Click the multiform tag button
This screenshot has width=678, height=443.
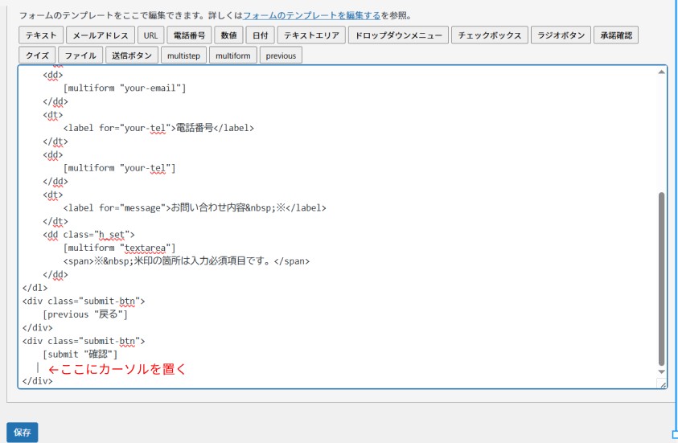233,55
